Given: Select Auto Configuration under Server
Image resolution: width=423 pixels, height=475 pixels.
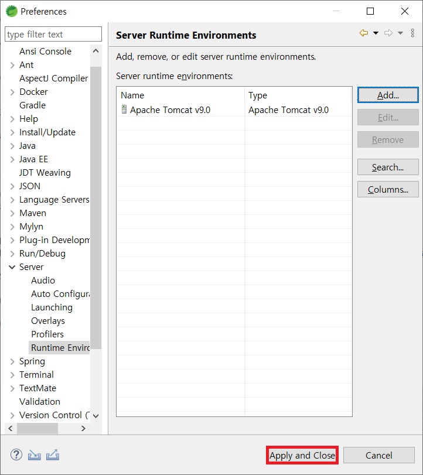Looking at the screenshot, I should point(60,294).
